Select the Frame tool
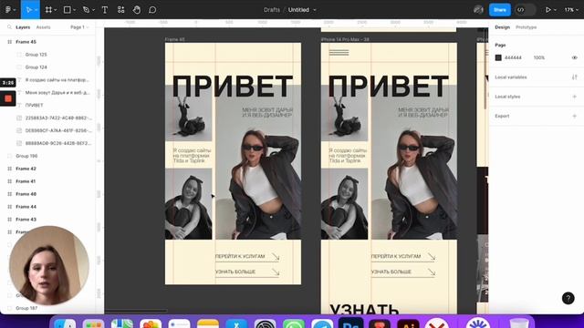Screen dimensions: 584x328 pos(48,10)
